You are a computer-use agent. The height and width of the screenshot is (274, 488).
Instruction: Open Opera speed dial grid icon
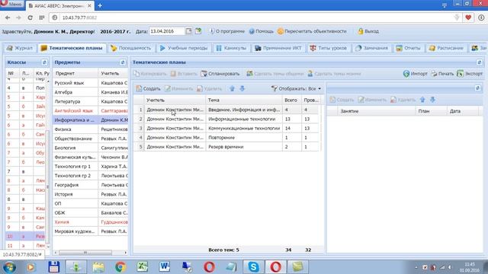click(x=42, y=18)
